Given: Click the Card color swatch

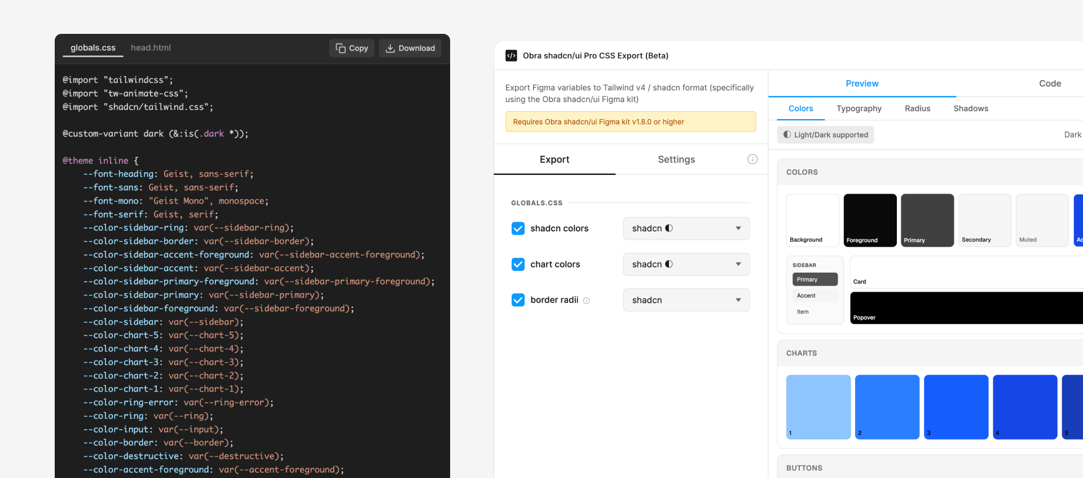Looking at the screenshot, I should pos(966,273).
